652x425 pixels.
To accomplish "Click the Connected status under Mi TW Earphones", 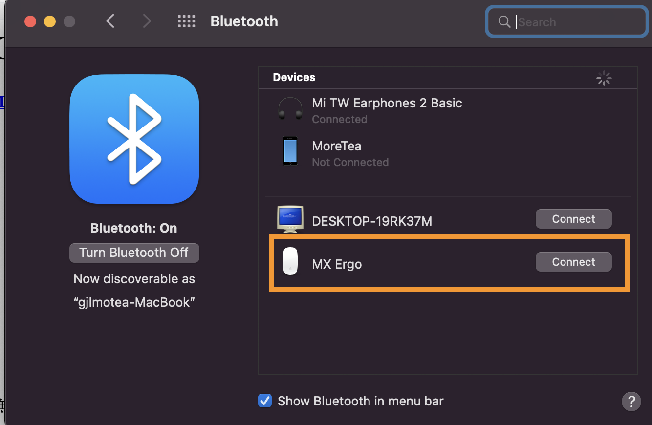I will [340, 119].
